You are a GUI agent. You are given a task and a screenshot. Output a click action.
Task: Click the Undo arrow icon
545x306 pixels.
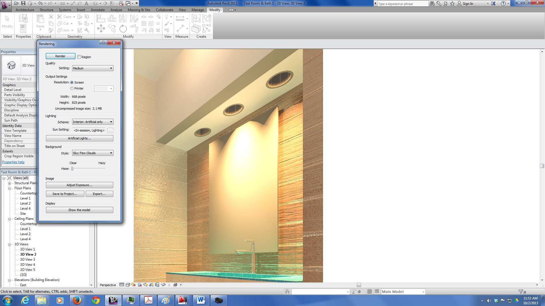(x=40, y=3)
